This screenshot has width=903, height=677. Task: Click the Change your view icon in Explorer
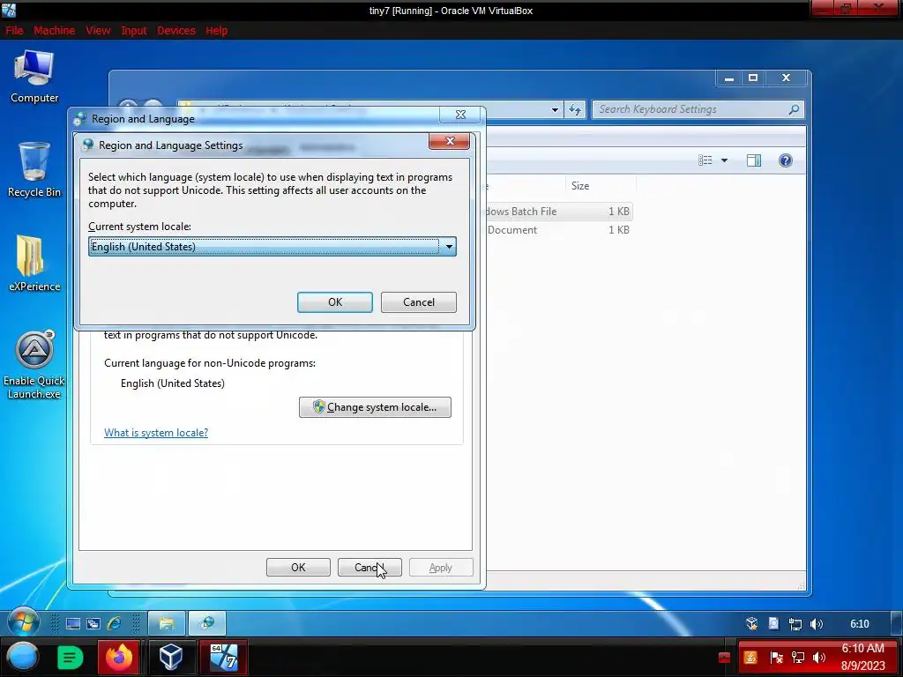[705, 160]
